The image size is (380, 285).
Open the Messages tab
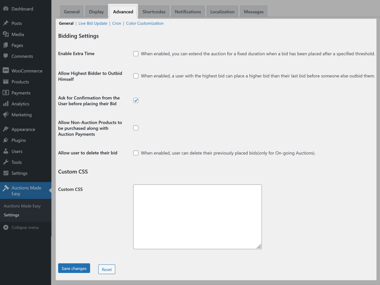click(253, 12)
